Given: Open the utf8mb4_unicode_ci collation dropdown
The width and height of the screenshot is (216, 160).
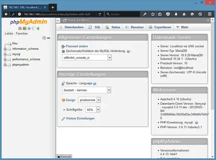Looking at the screenshot, I should tap(87, 58).
